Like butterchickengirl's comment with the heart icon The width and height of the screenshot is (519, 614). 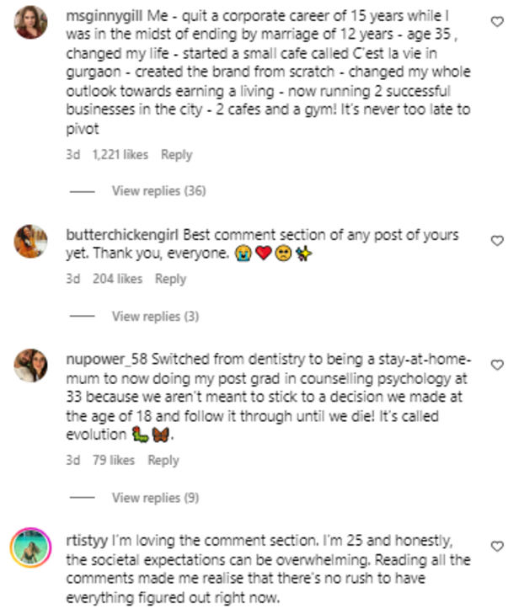point(497,241)
